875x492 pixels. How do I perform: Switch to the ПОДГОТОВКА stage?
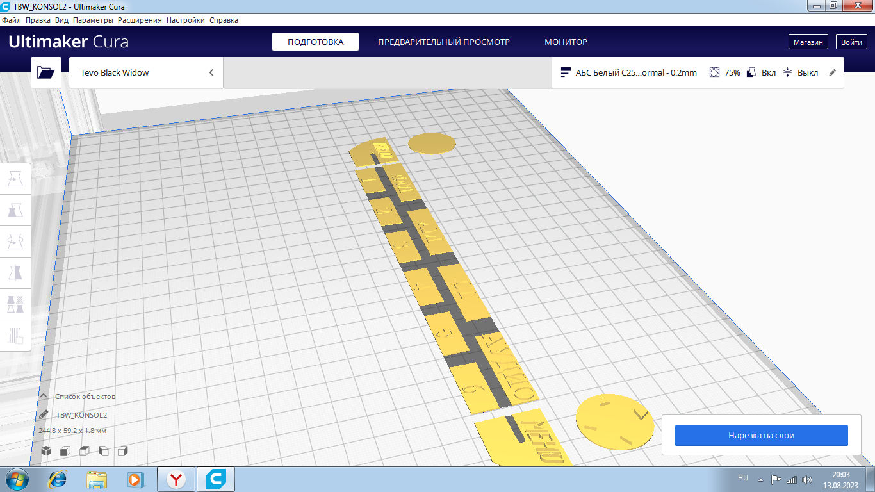[315, 42]
